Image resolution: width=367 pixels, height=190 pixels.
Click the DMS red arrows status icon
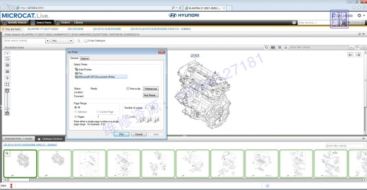(11, 186)
